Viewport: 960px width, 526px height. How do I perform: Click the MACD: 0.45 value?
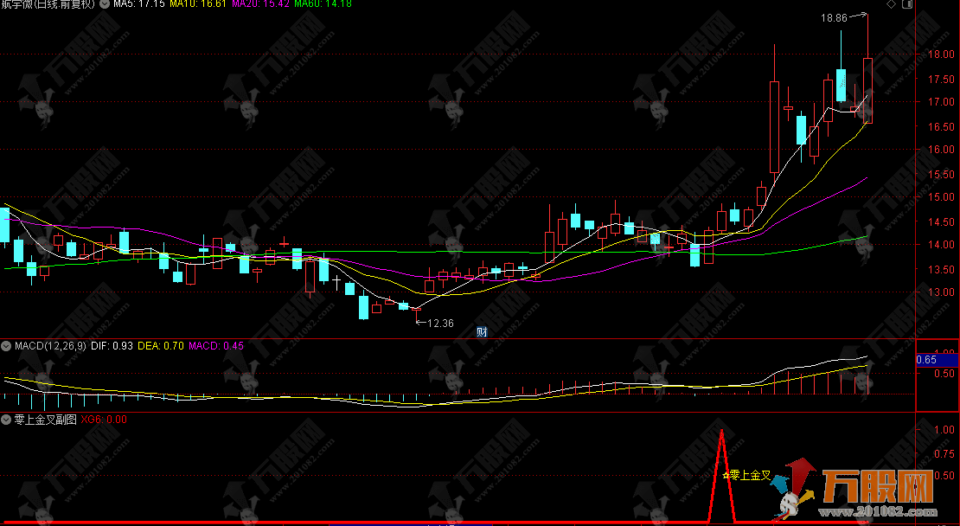[x=216, y=346]
